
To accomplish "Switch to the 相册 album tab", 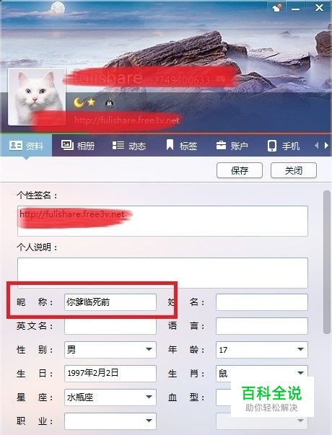I will pyautogui.click(x=78, y=146).
